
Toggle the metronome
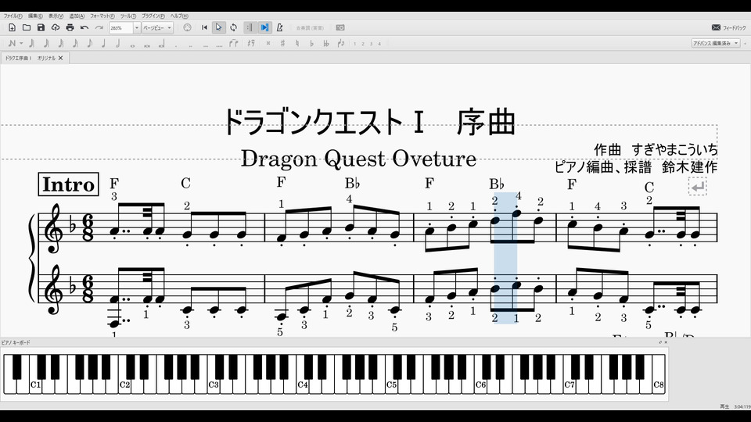coord(280,28)
